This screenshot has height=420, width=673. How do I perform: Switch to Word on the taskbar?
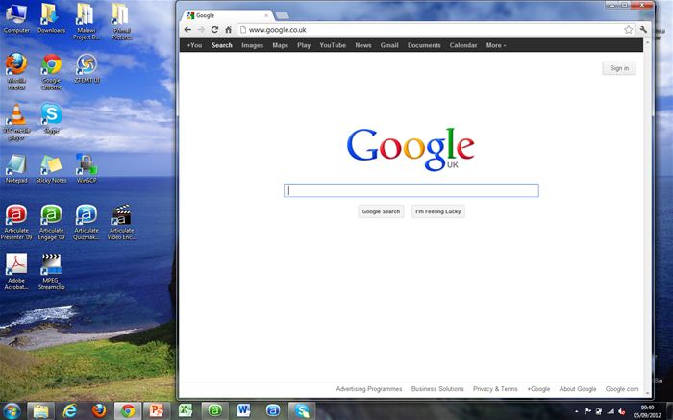tap(243, 411)
